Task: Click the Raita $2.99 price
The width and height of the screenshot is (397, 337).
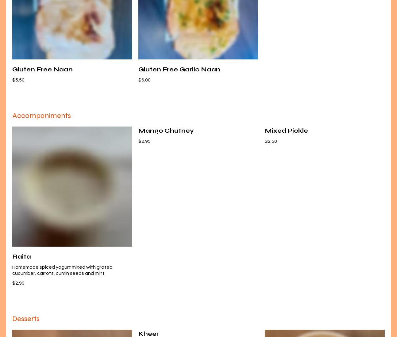Action: pos(18,283)
